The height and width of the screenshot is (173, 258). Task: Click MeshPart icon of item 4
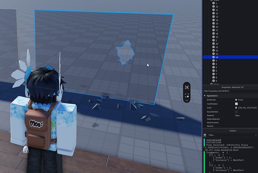coord(214,64)
